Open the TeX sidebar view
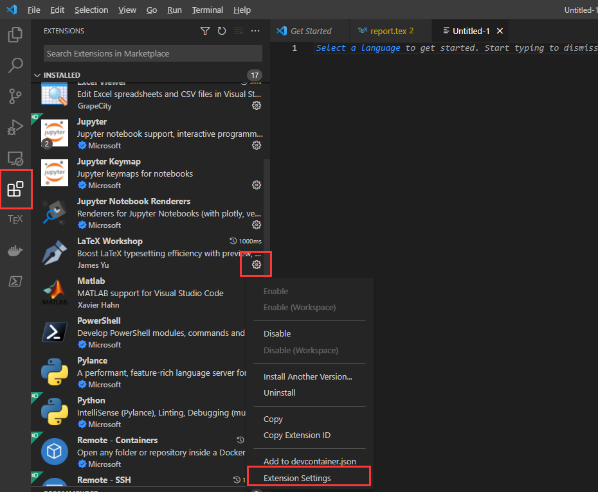 (15, 220)
